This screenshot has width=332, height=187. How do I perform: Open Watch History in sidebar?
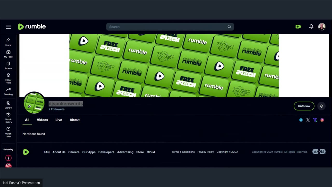[x=8, y=118]
